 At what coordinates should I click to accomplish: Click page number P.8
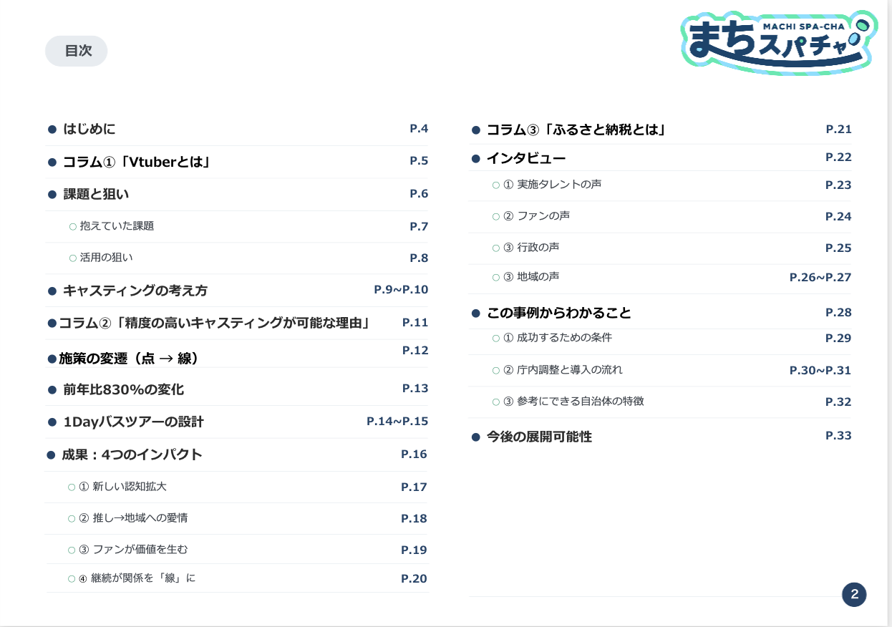(419, 258)
